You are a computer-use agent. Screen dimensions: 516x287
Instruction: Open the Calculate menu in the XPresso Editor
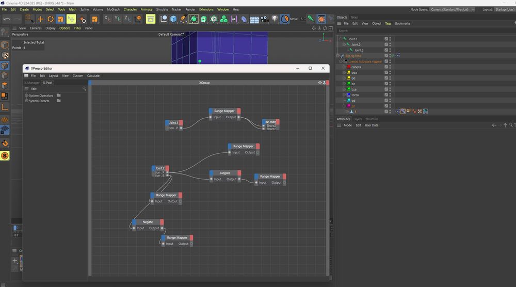[93, 76]
